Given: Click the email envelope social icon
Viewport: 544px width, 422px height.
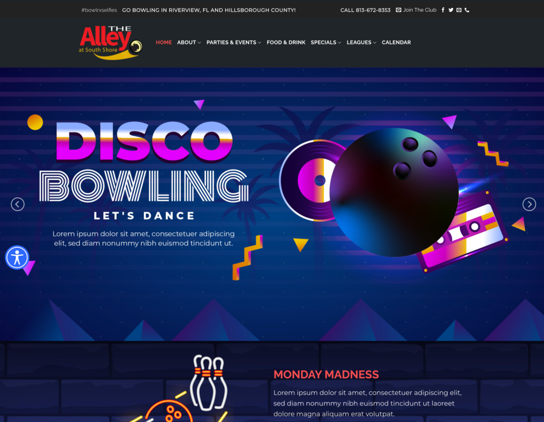Looking at the screenshot, I should pyautogui.click(x=459, y=10).
